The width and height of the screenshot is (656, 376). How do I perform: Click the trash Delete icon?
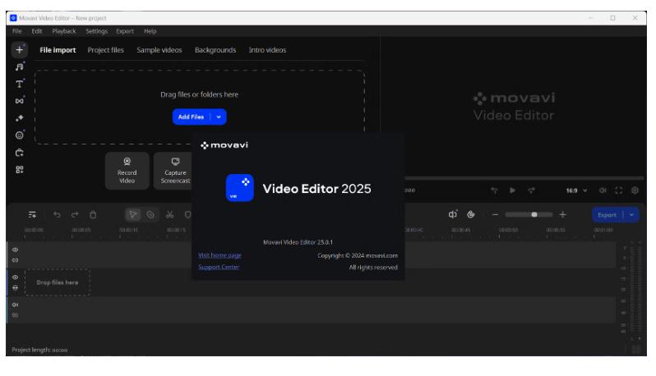(93, 215)
